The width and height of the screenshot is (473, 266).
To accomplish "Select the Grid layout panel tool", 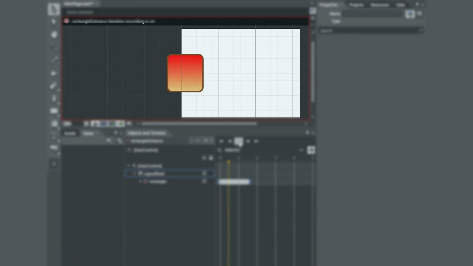I will tap(54, 124).
